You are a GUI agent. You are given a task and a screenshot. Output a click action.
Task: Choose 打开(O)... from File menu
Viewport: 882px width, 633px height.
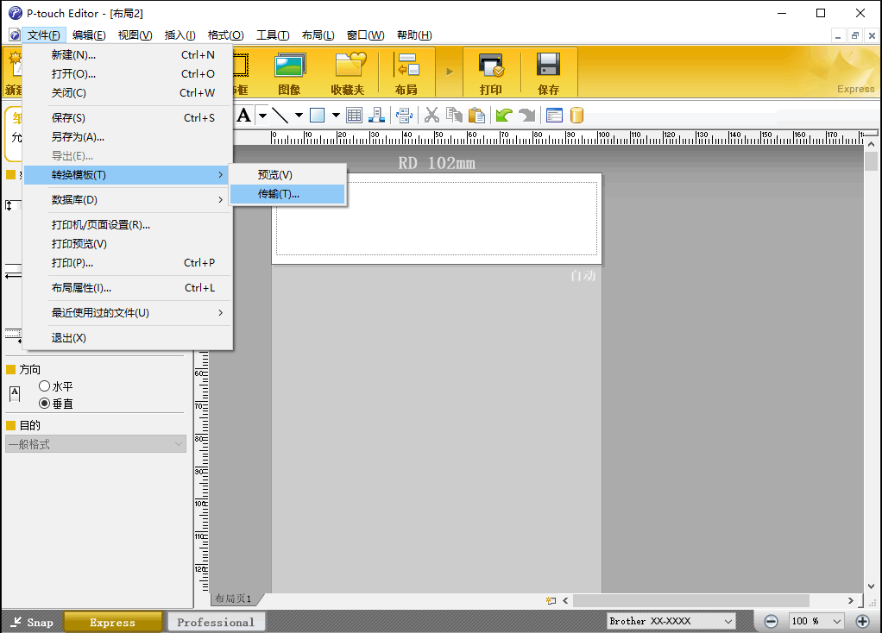[129, 73]
